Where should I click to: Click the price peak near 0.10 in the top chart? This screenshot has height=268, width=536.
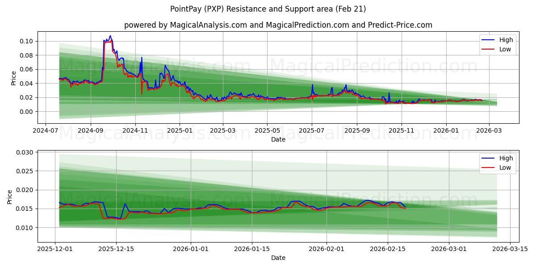tap(110, 36)
